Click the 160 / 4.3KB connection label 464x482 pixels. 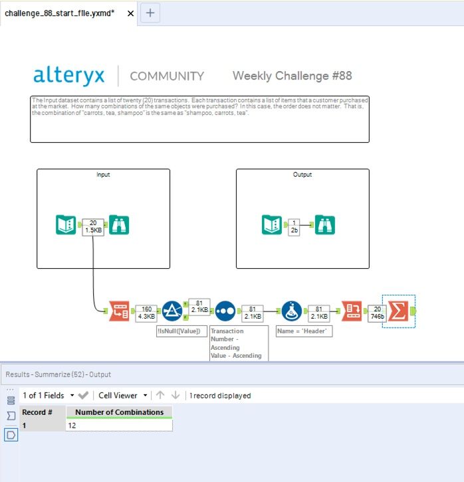tap(146, 313)
